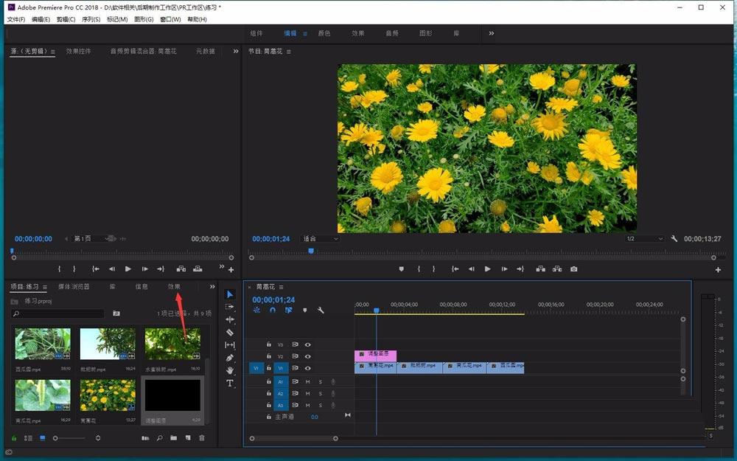Delete selected item with trash icon
The width and height of the screenshot is (737, 461).
pos(202,438)
